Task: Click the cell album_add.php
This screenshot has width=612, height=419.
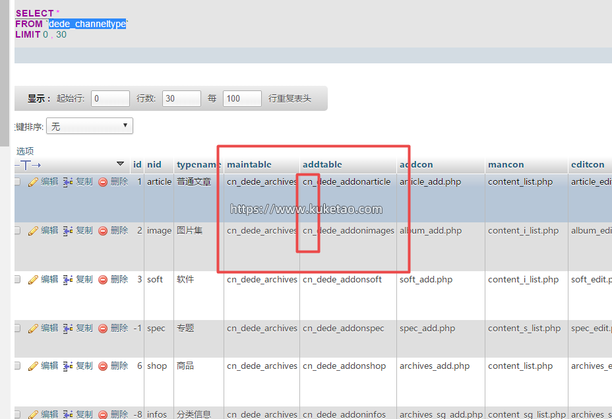Action: [431, 231]
